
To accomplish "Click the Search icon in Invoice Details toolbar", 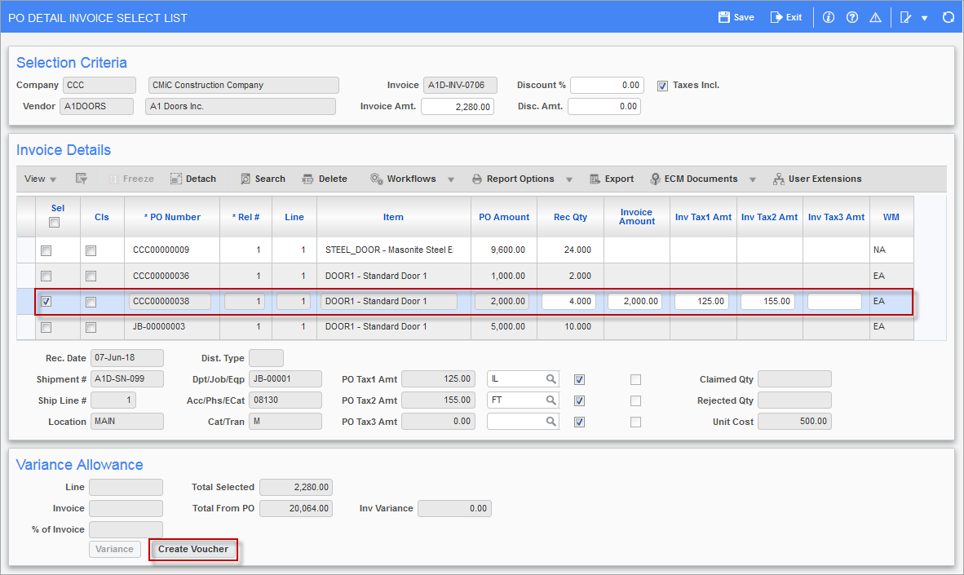I will click(262, 179).
